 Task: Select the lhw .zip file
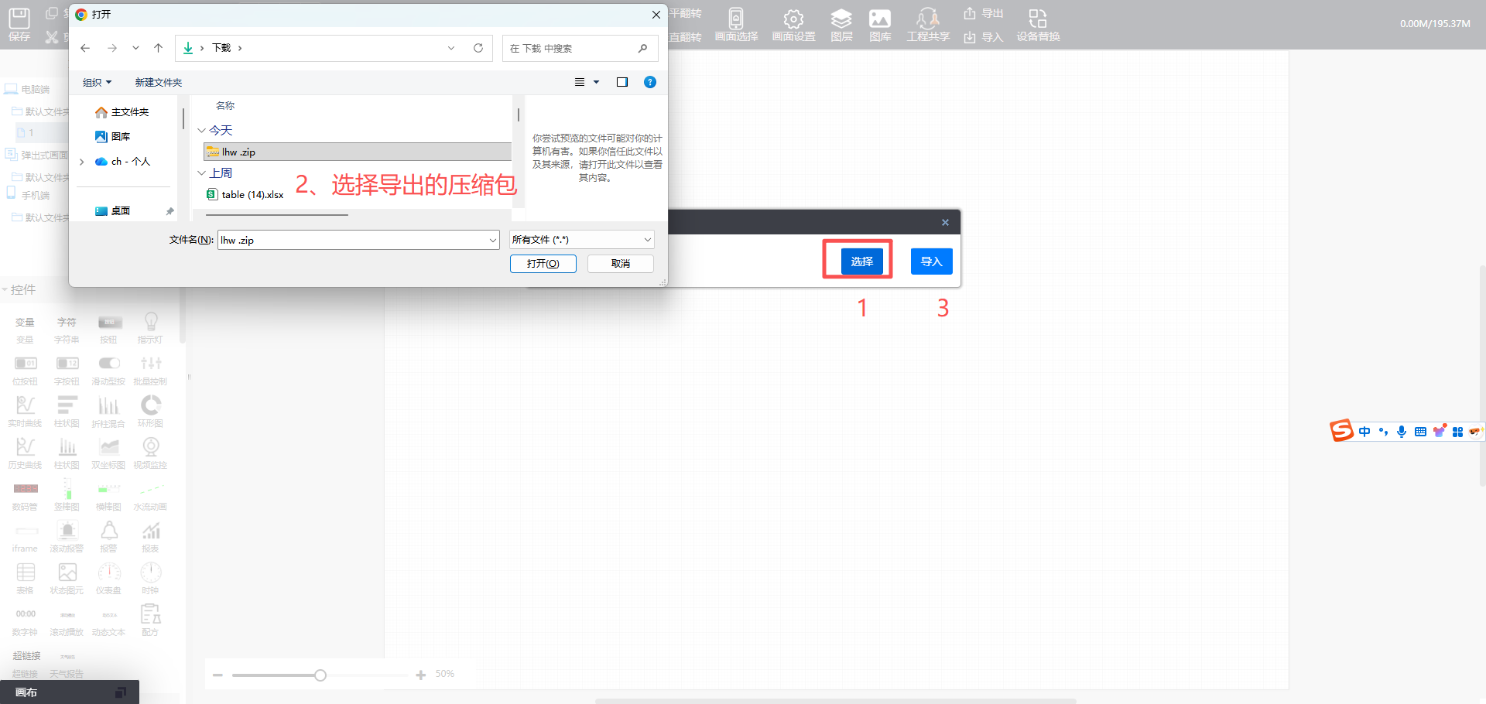coord(238,152)
